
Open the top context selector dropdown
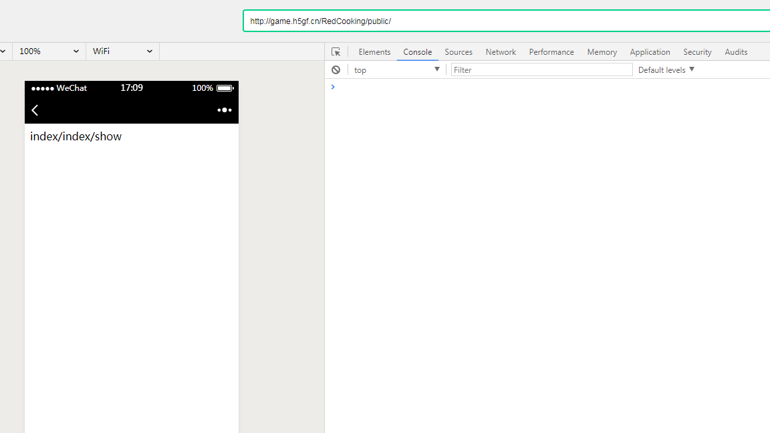[397, 69]
